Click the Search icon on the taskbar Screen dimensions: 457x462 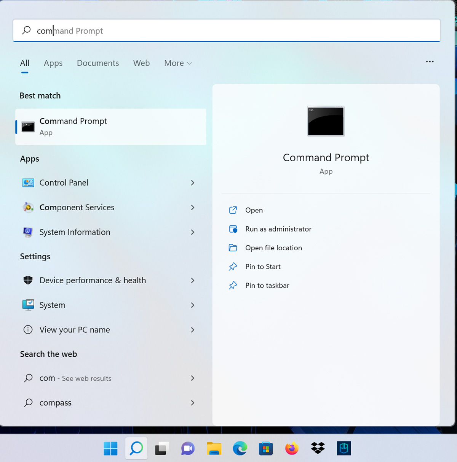pyautogui.click(x=136, y=449)
